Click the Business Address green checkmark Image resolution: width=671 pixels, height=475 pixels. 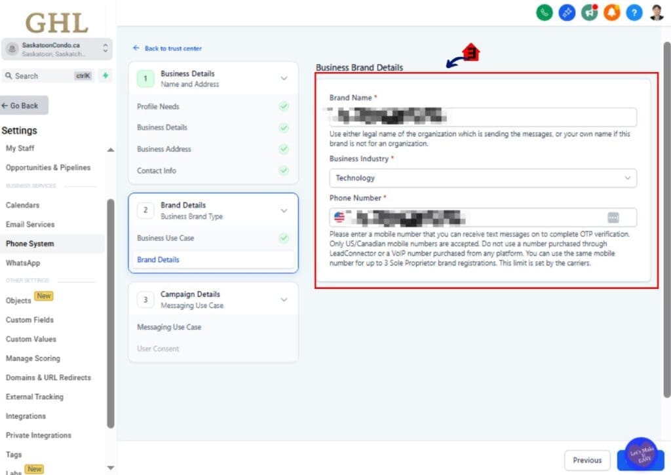click(284, 149)
